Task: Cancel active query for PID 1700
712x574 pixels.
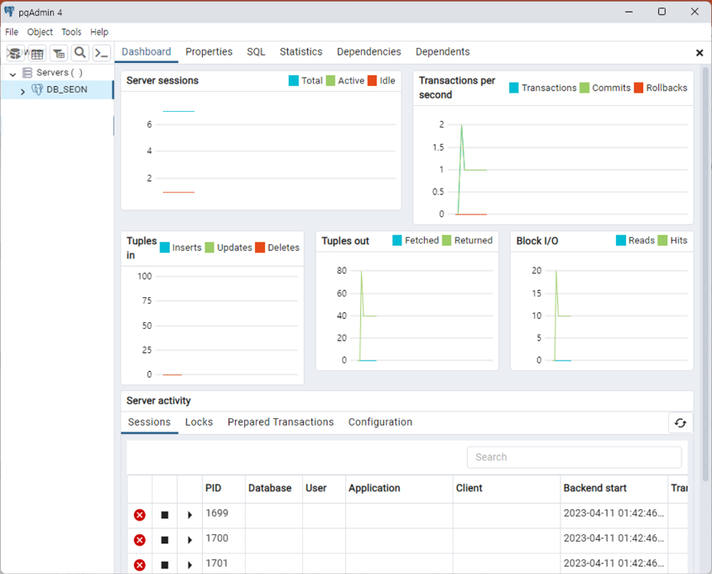Action: click(x=165, y=540)
